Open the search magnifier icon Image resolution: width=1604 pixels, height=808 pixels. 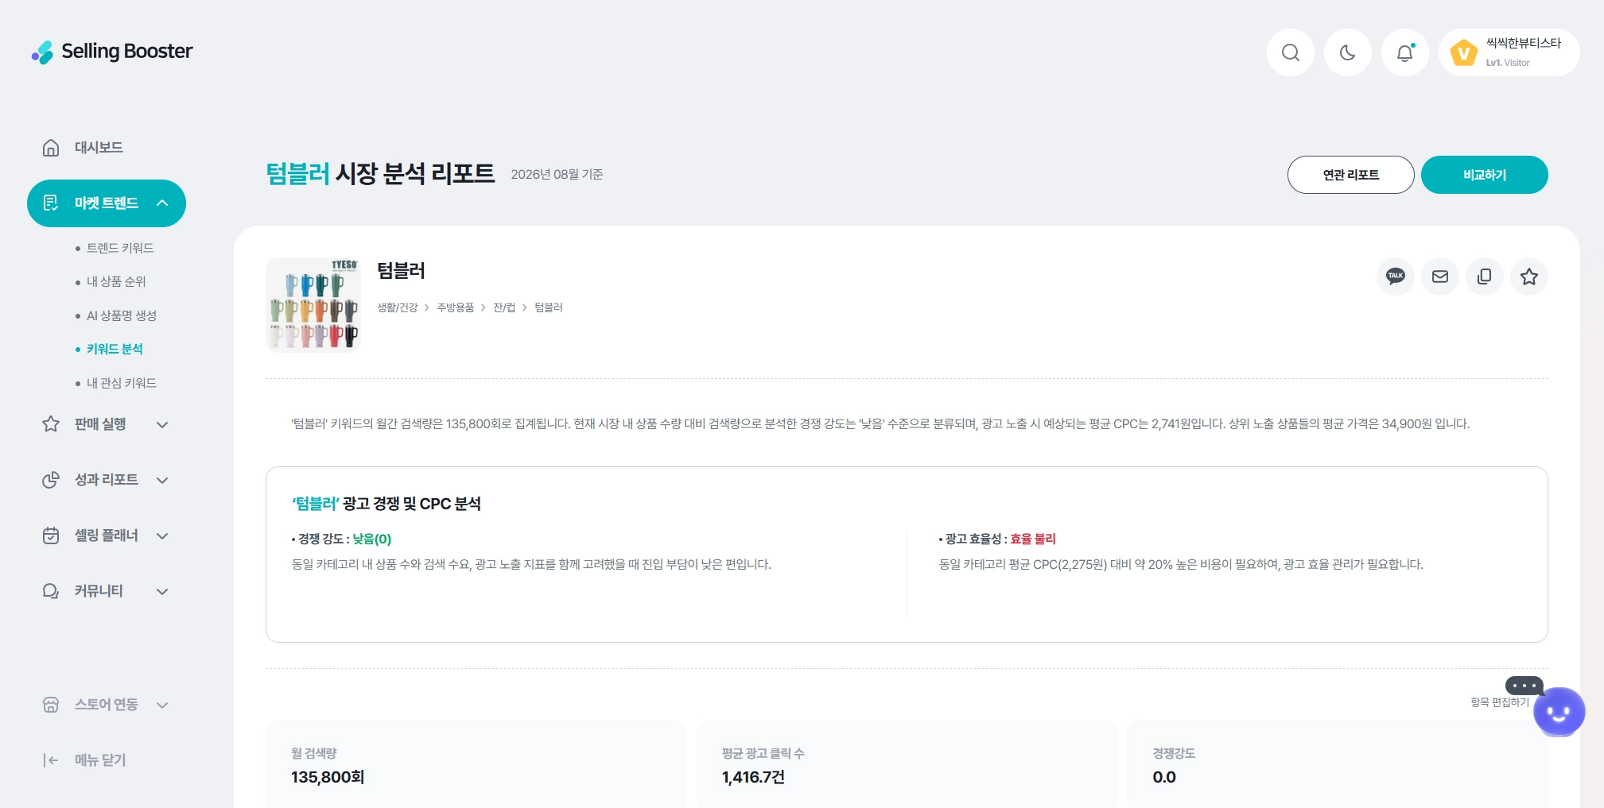coord(1290,52)
